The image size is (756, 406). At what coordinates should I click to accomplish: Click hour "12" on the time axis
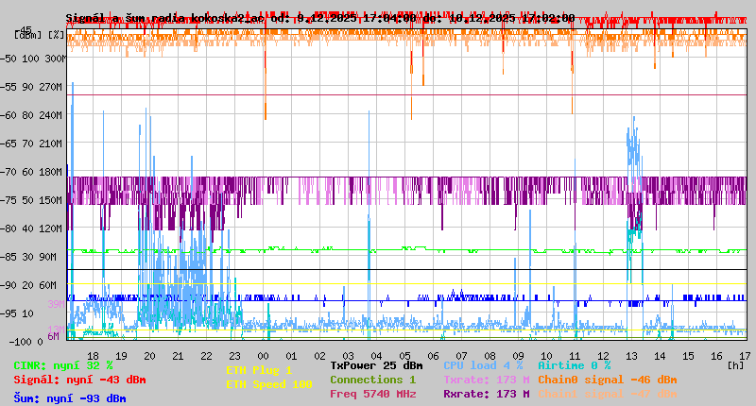point(603,356)
